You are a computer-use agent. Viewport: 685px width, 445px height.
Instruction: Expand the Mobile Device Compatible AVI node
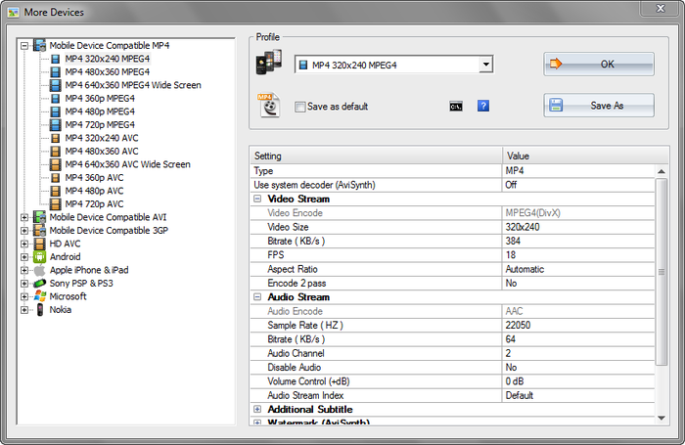click(23, 217)
